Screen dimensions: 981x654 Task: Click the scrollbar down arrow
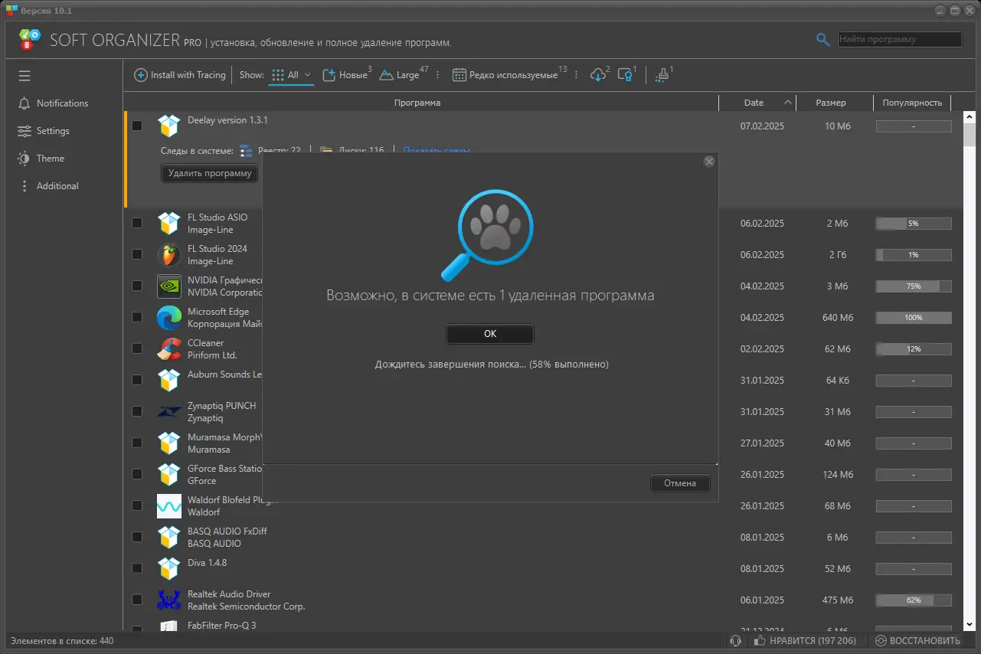point(969,626)
